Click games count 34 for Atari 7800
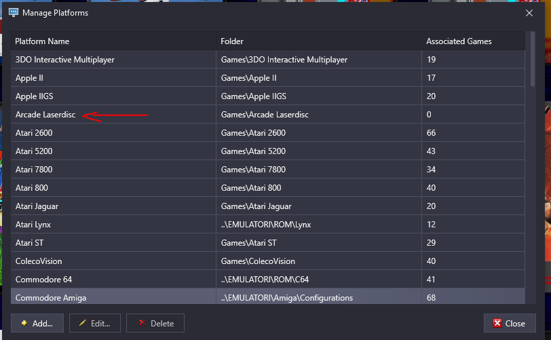The height and width of the screenshot is (340, 551). click(431, 169)
